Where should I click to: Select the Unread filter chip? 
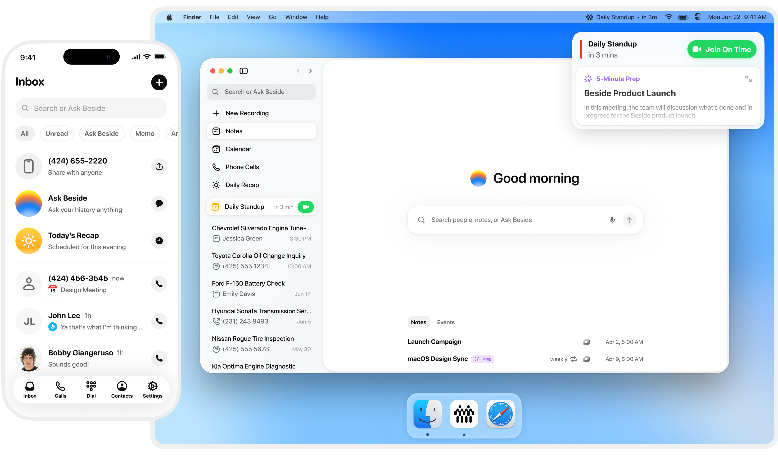point(57,133)
